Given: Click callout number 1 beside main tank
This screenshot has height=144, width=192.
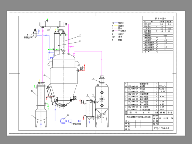Looking at the screenshot, I should click(45, 74).
